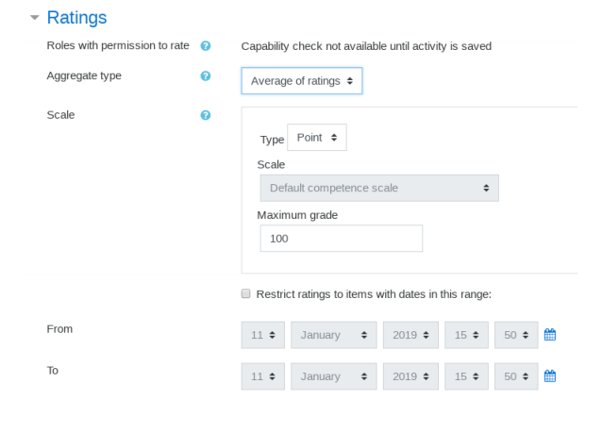Open calendar picker for To date
The height and width of the screenshot is (433, 602).
pyautogui.click(x=550, y=376)
